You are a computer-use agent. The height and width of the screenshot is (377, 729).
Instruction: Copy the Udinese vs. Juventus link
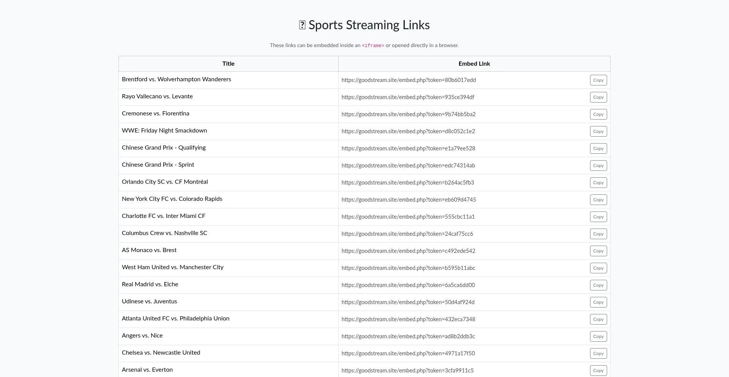598,302
